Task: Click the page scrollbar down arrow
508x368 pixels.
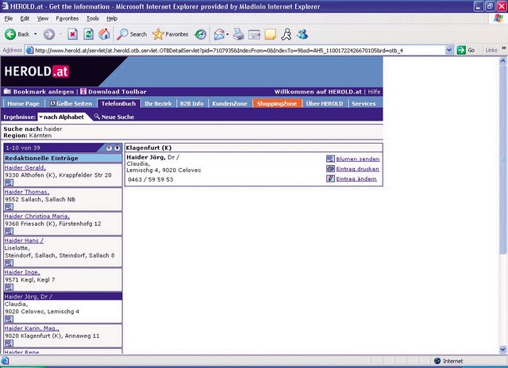Action: pos(502,350)
